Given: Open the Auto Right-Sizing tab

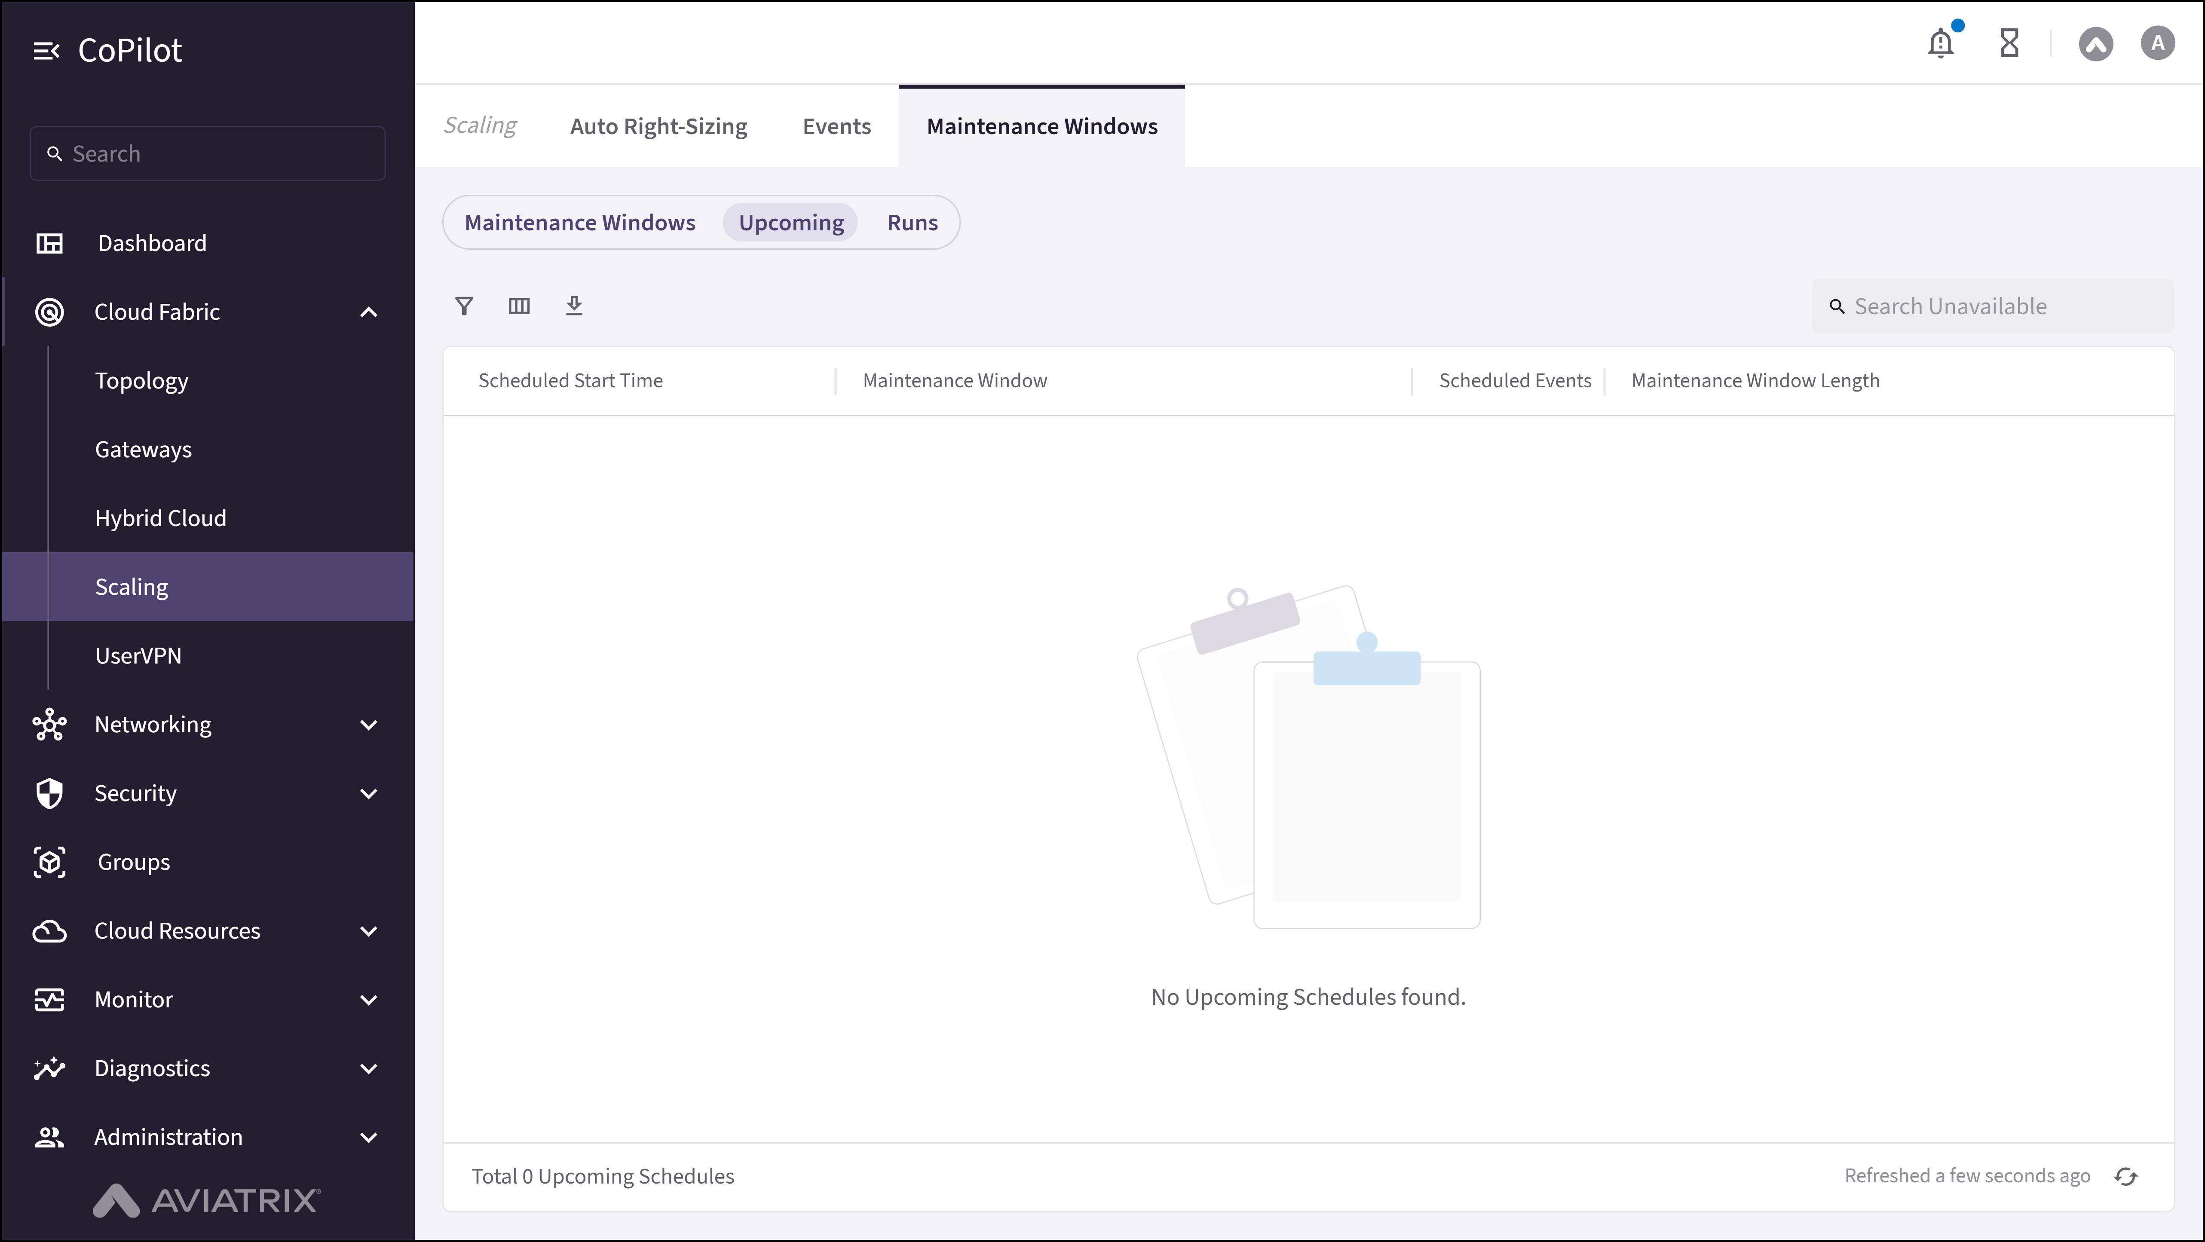Looking at the screenshot, I should [x=657, y=126].
